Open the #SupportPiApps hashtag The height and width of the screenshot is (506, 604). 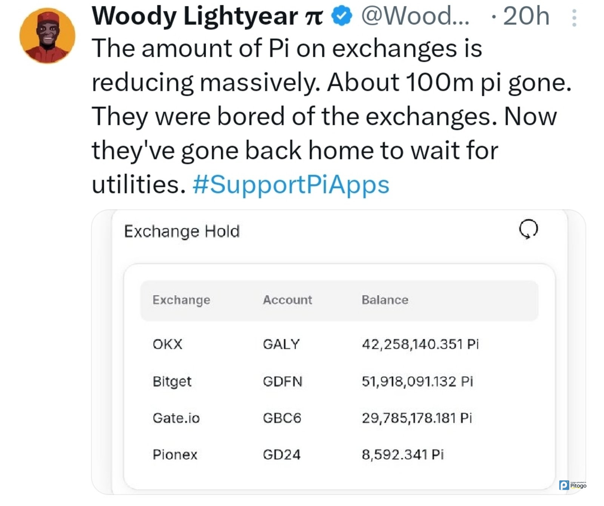(291, 185)
